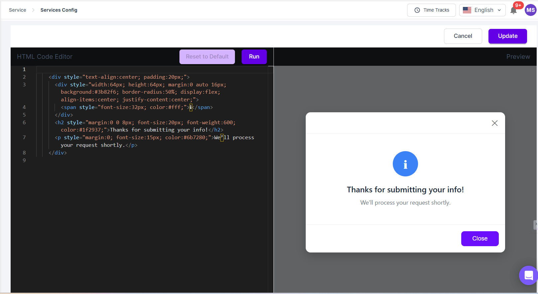
Task: Click the closing h2 tag on line 6
Action: (x=216, y=130)
